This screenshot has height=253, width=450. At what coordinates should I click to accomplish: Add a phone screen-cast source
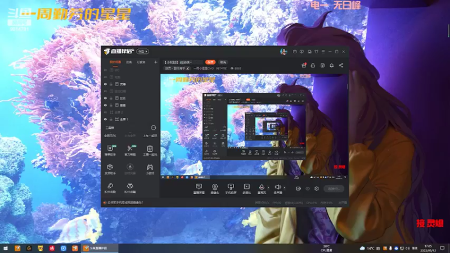click(231, 189)
